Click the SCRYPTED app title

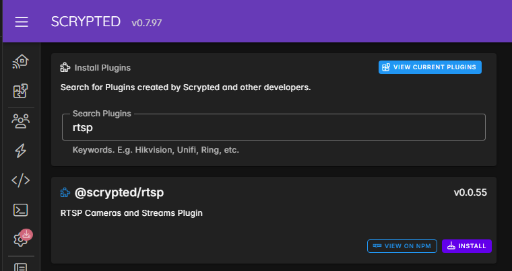pos(86,22)
